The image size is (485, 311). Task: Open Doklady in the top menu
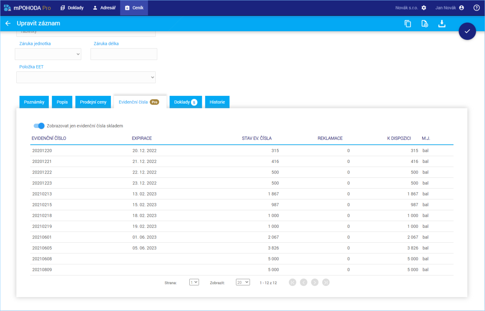pyautogui.click(x=72, y=8)
